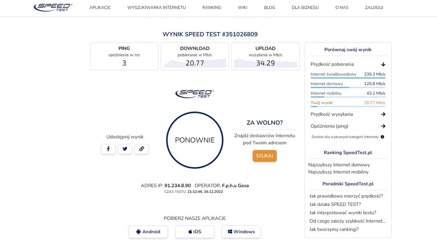Screen dimensions: 437x241
Task: Click ZALOGUJ to log in
Action: coord(374,7)
